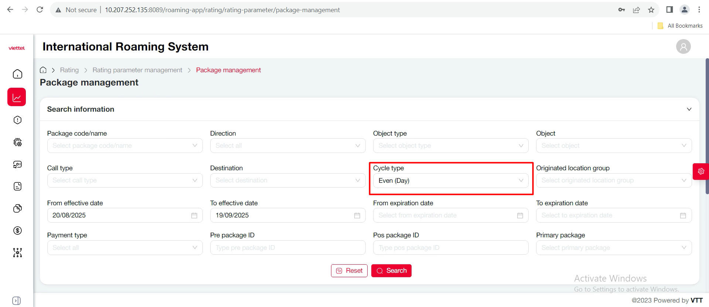
Task: Focus the Pre package ID field
Action: [287, 248]
